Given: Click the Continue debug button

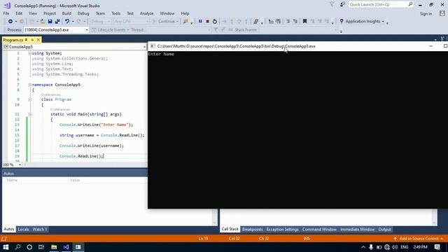Looking at the screenshot, I should [165, 22].
